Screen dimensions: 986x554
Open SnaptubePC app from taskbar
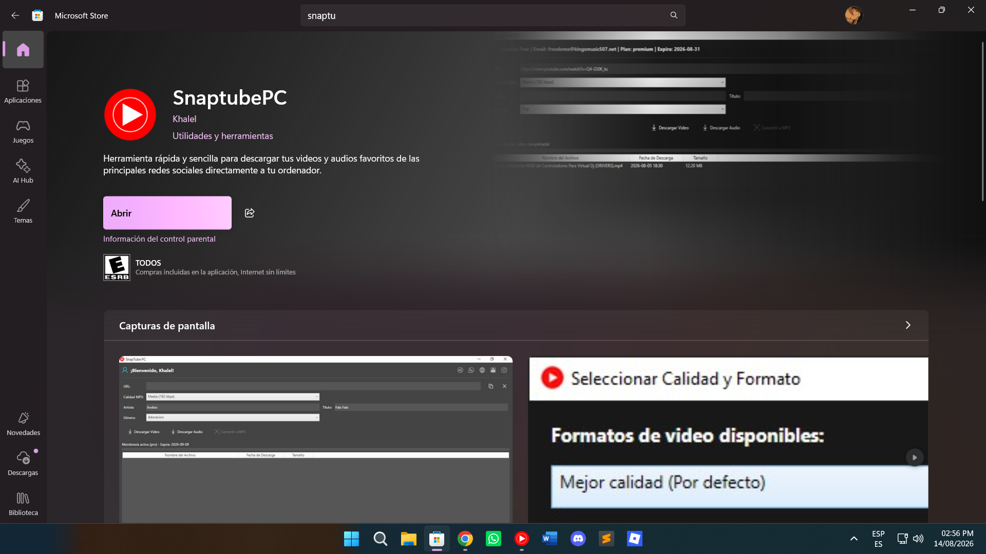(x=522, y=539)
